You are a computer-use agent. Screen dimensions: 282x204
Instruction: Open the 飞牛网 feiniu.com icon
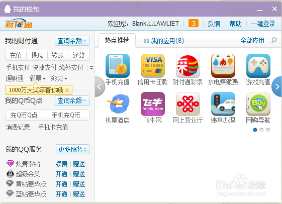tap(153, 104)
